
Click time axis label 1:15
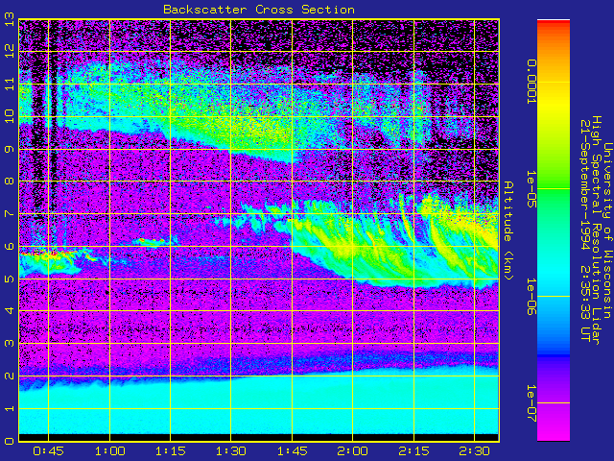point(170,451)
